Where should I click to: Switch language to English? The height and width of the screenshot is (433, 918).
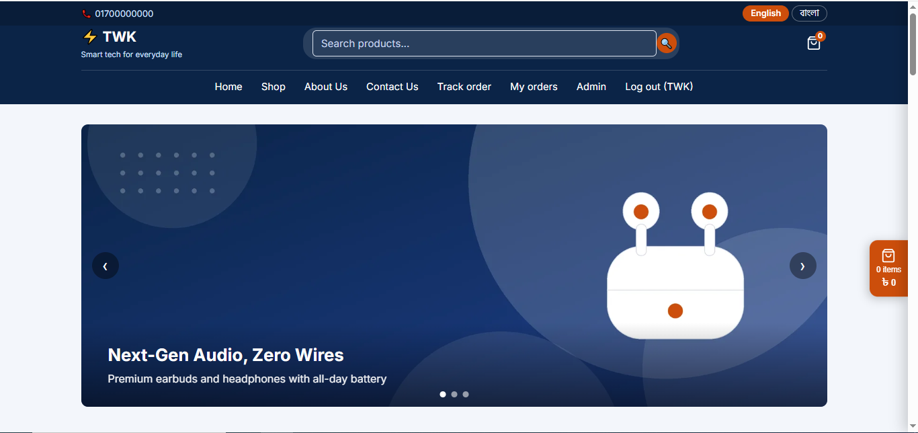click(765, 13)
